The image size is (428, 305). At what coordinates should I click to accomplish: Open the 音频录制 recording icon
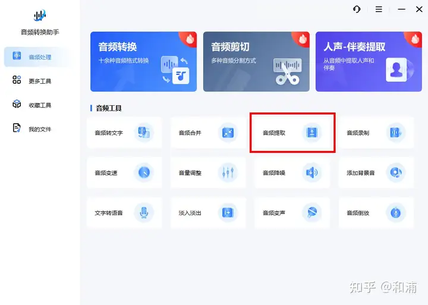tap(396, 133)
